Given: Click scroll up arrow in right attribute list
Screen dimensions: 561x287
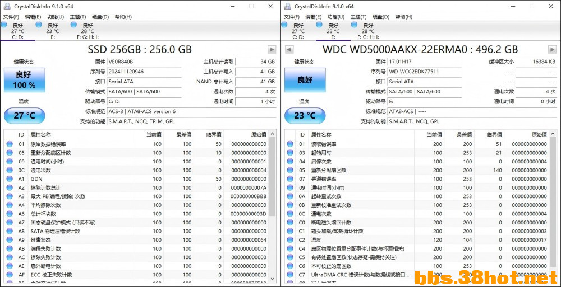Looking at the screenshot, I should pyautogui.click(x=554, y=134).
